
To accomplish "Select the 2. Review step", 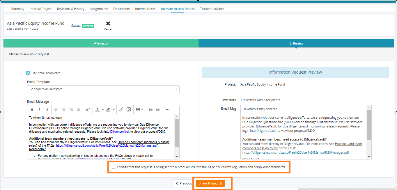I will pyautogui.click(x=296, y=43).
